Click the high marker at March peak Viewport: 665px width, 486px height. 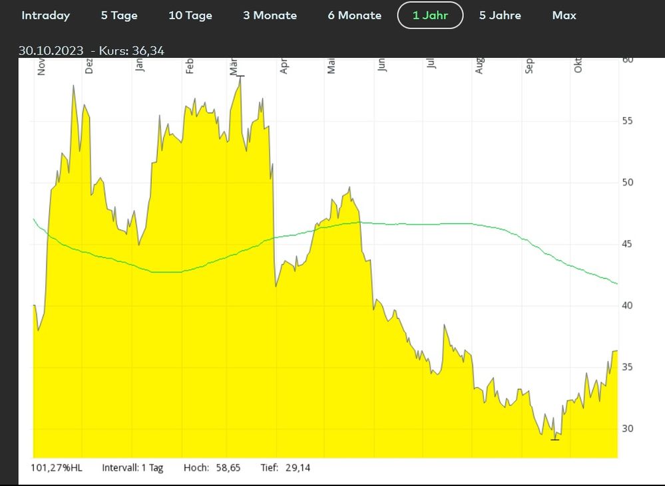pos(240,76)
